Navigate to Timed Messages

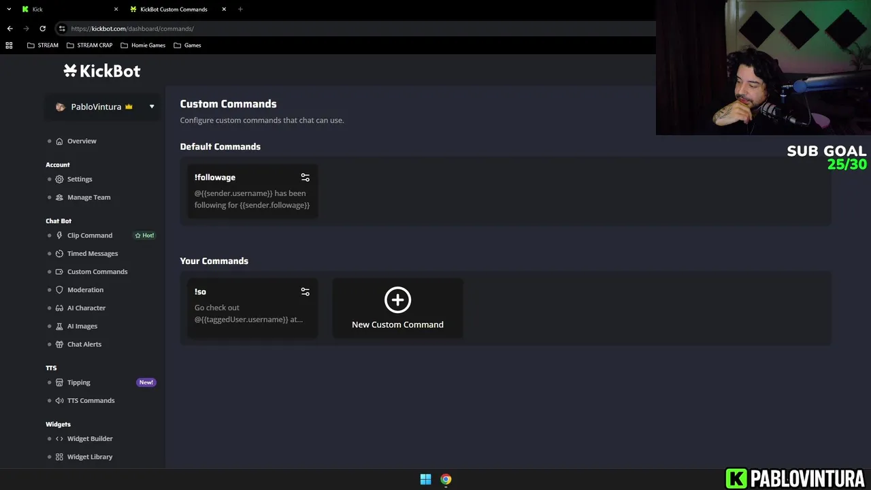pyautogui.click(x=93, y=253)
